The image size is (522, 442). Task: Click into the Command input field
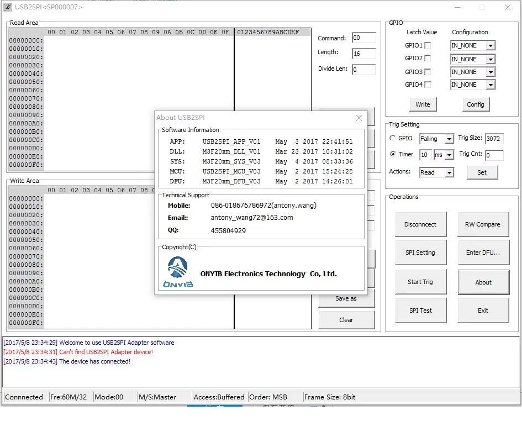(363, 38)
